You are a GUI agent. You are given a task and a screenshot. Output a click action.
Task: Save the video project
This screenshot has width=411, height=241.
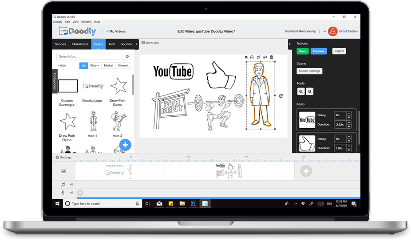tap(303, 51)
